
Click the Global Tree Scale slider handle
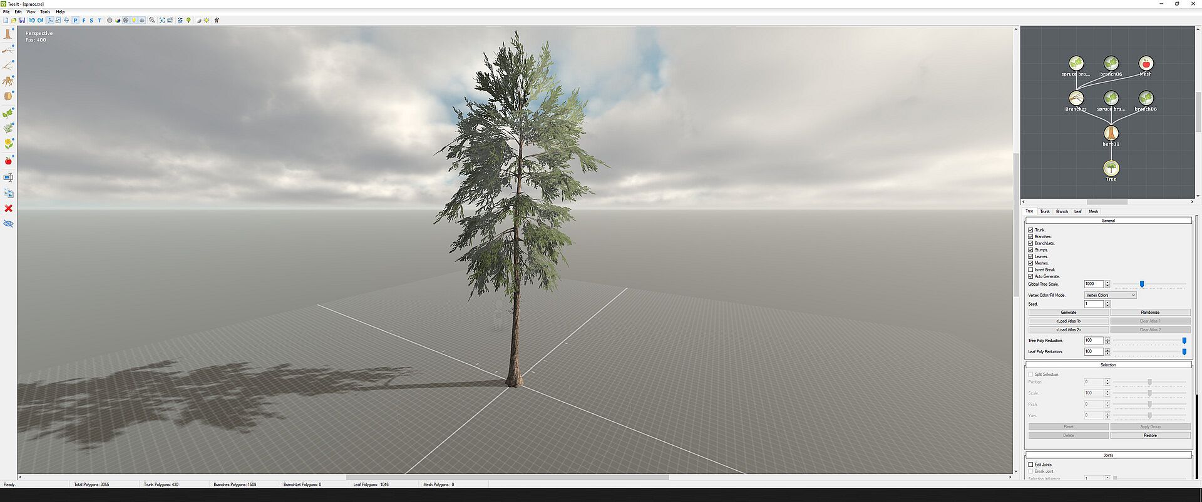click(x=1142, y=284)
